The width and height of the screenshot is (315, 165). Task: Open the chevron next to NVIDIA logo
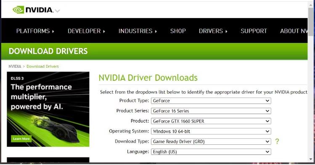pos(58,11)
